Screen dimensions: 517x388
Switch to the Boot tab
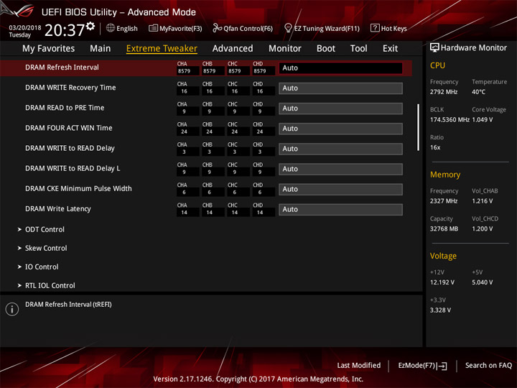(x=326, y=49)
